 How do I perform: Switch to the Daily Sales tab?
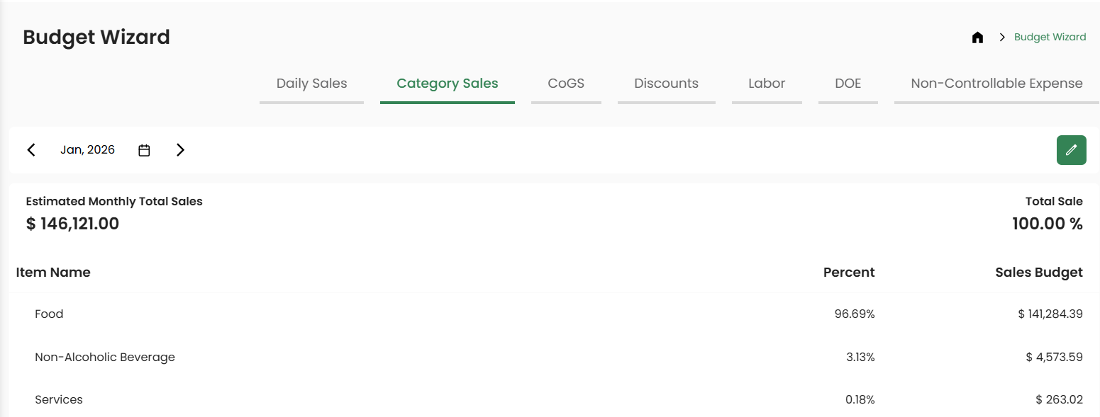[311, 84]
